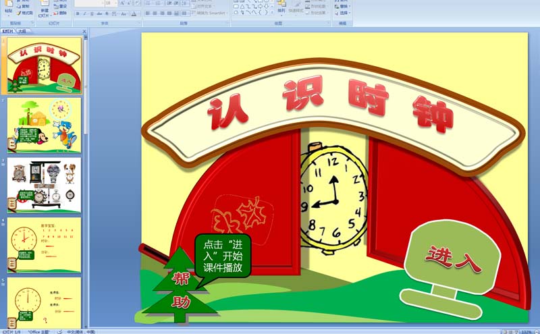
Task: Click the font color icon
Action: [134, 13]
